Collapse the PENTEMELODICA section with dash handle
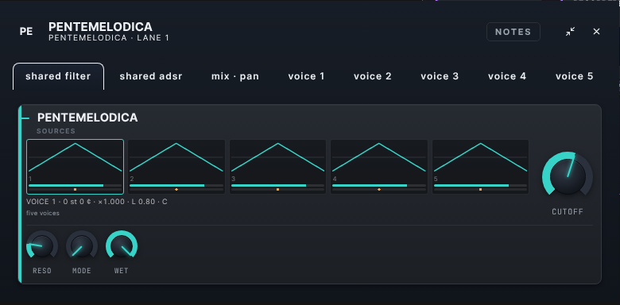 tap(25, 118)
